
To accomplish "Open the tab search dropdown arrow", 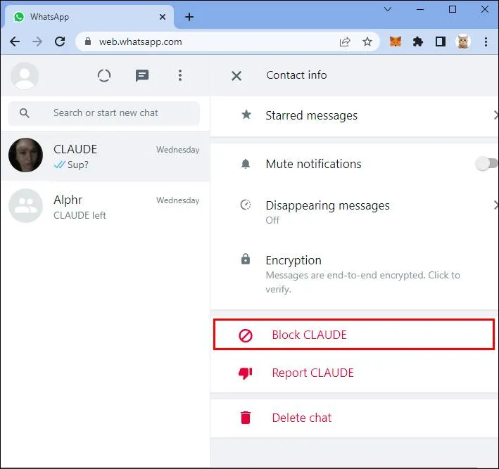I will 388,9.
